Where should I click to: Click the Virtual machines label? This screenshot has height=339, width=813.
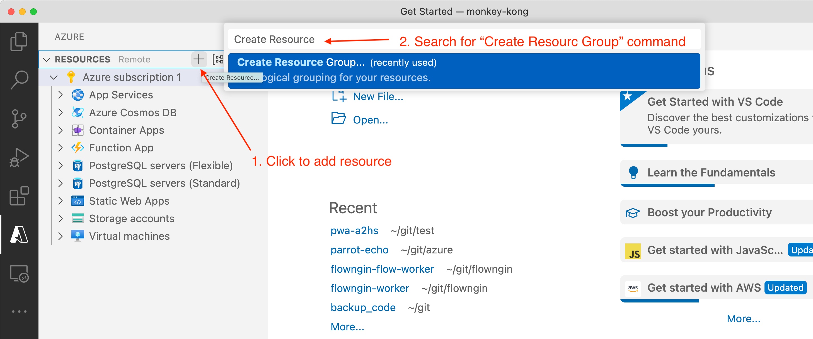pos(129,236)
